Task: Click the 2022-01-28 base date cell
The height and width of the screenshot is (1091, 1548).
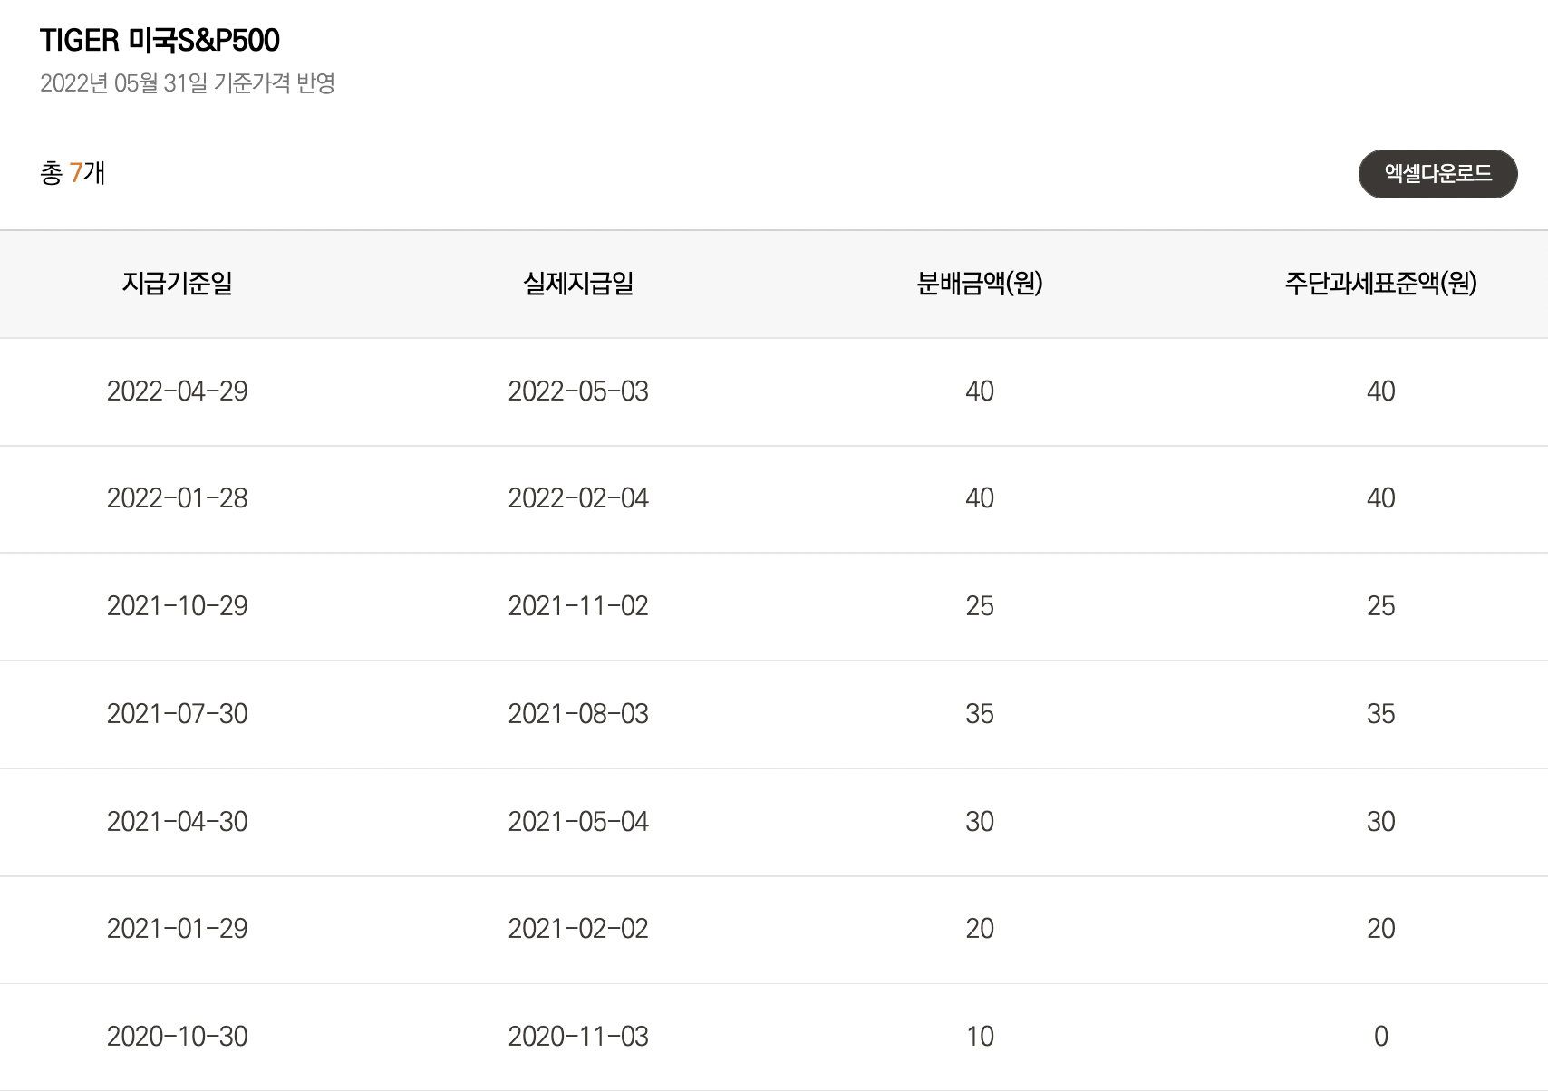Action: (x=178, y=498)
